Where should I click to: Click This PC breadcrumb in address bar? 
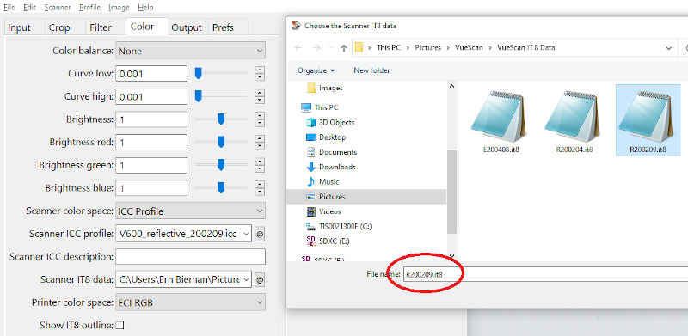pos(389,47)
